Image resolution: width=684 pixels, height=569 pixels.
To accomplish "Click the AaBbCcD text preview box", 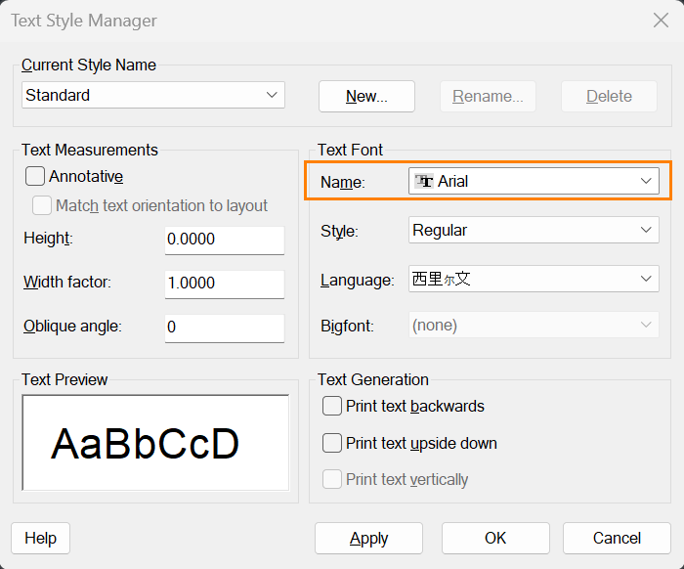I will point(155,443).
